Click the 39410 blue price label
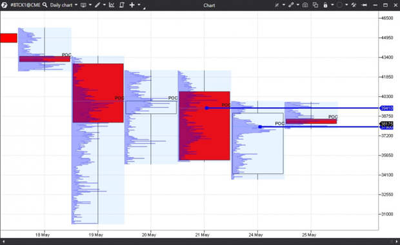Screen dimensions: 400x245 pyautogui.click(x=386, y=108)
